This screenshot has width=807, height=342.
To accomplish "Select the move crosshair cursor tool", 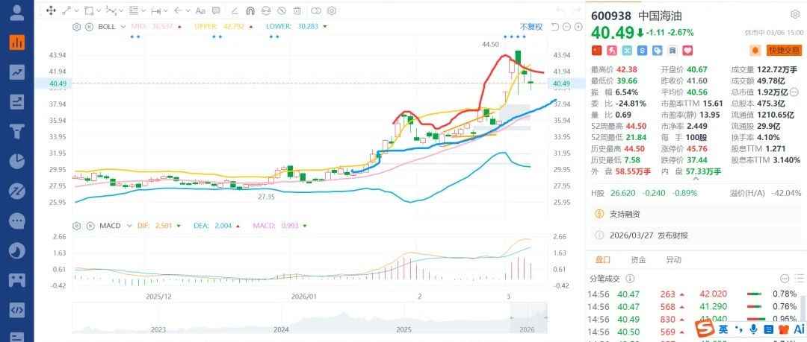I will click(x=51, y=10).
